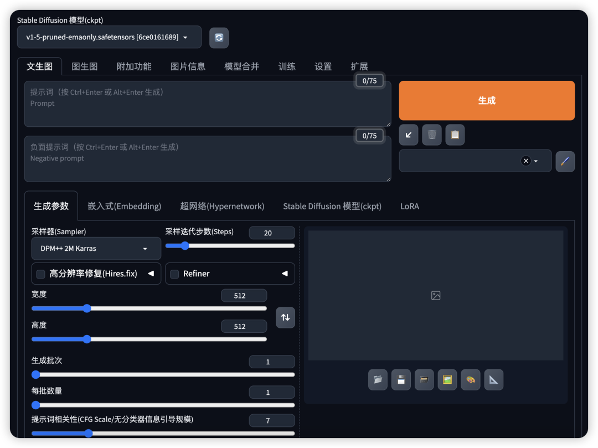Clear the prompt with the trash icon

[x=432, y=135]
